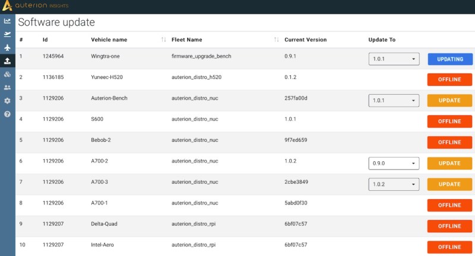Screen dimensions: 475x256
Task: Open the users icon in sidebar
Action: 7,87
